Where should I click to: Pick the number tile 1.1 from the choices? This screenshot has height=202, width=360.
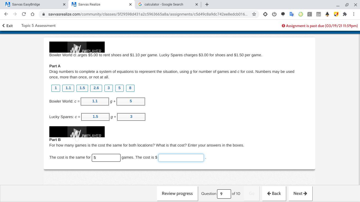click(68, 88)
